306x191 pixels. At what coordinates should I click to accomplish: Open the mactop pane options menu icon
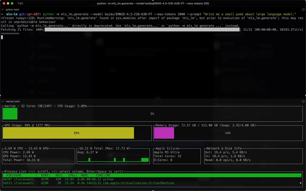point(303,101)
